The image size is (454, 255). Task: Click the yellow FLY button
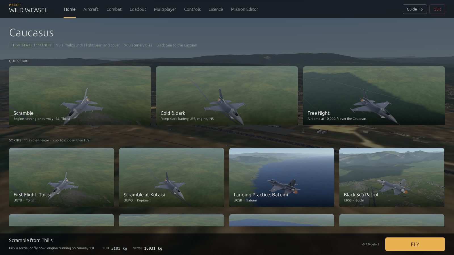click(x=415, y=244)
